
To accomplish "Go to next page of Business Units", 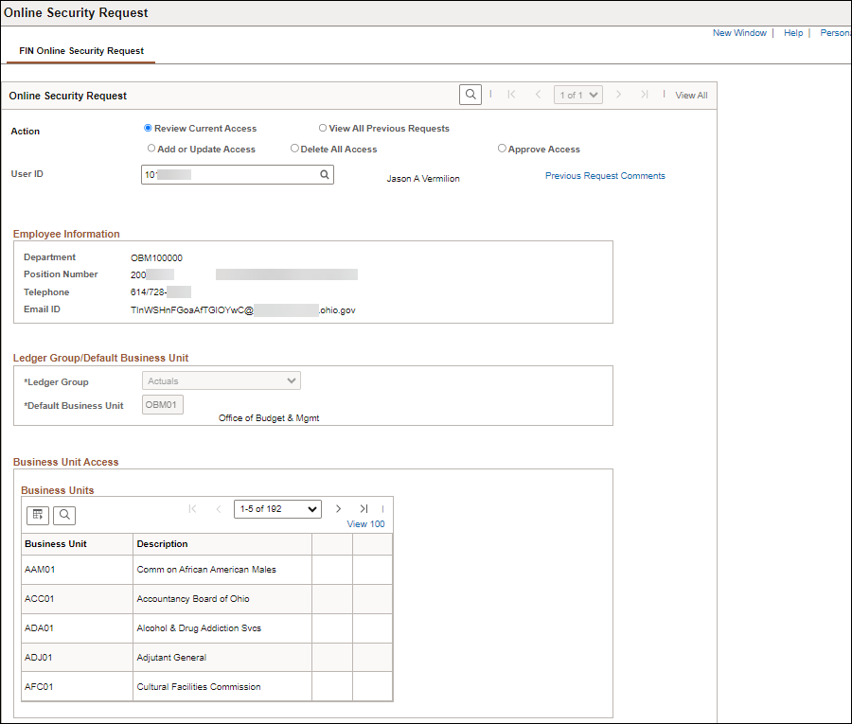I will point(338,509).
